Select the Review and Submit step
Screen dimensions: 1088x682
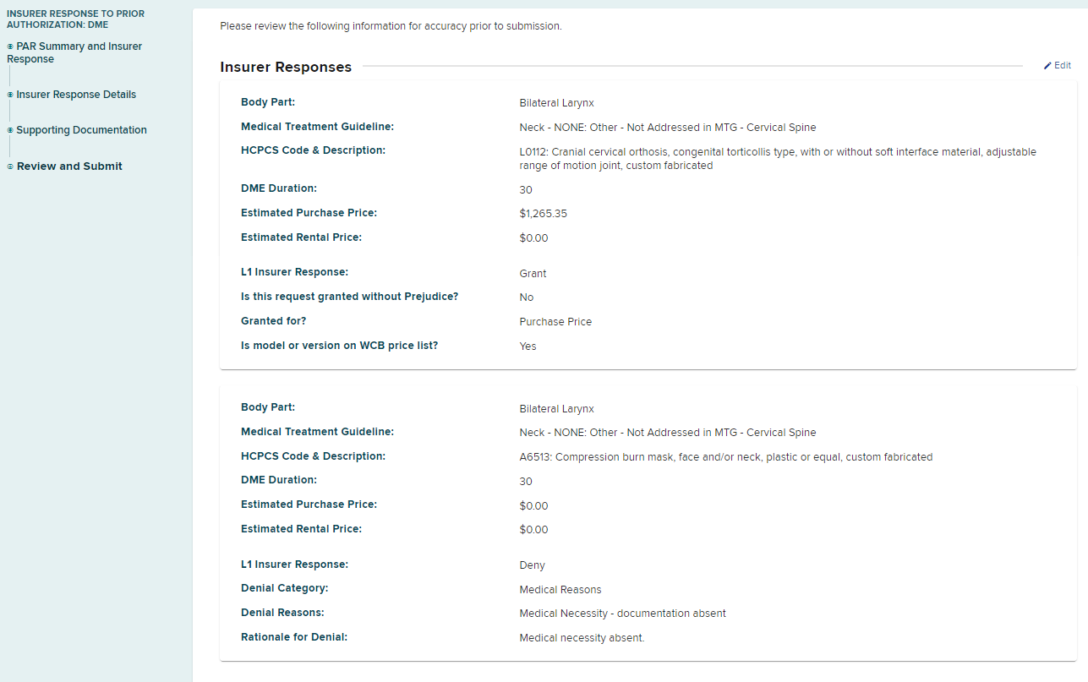point(69,166)
